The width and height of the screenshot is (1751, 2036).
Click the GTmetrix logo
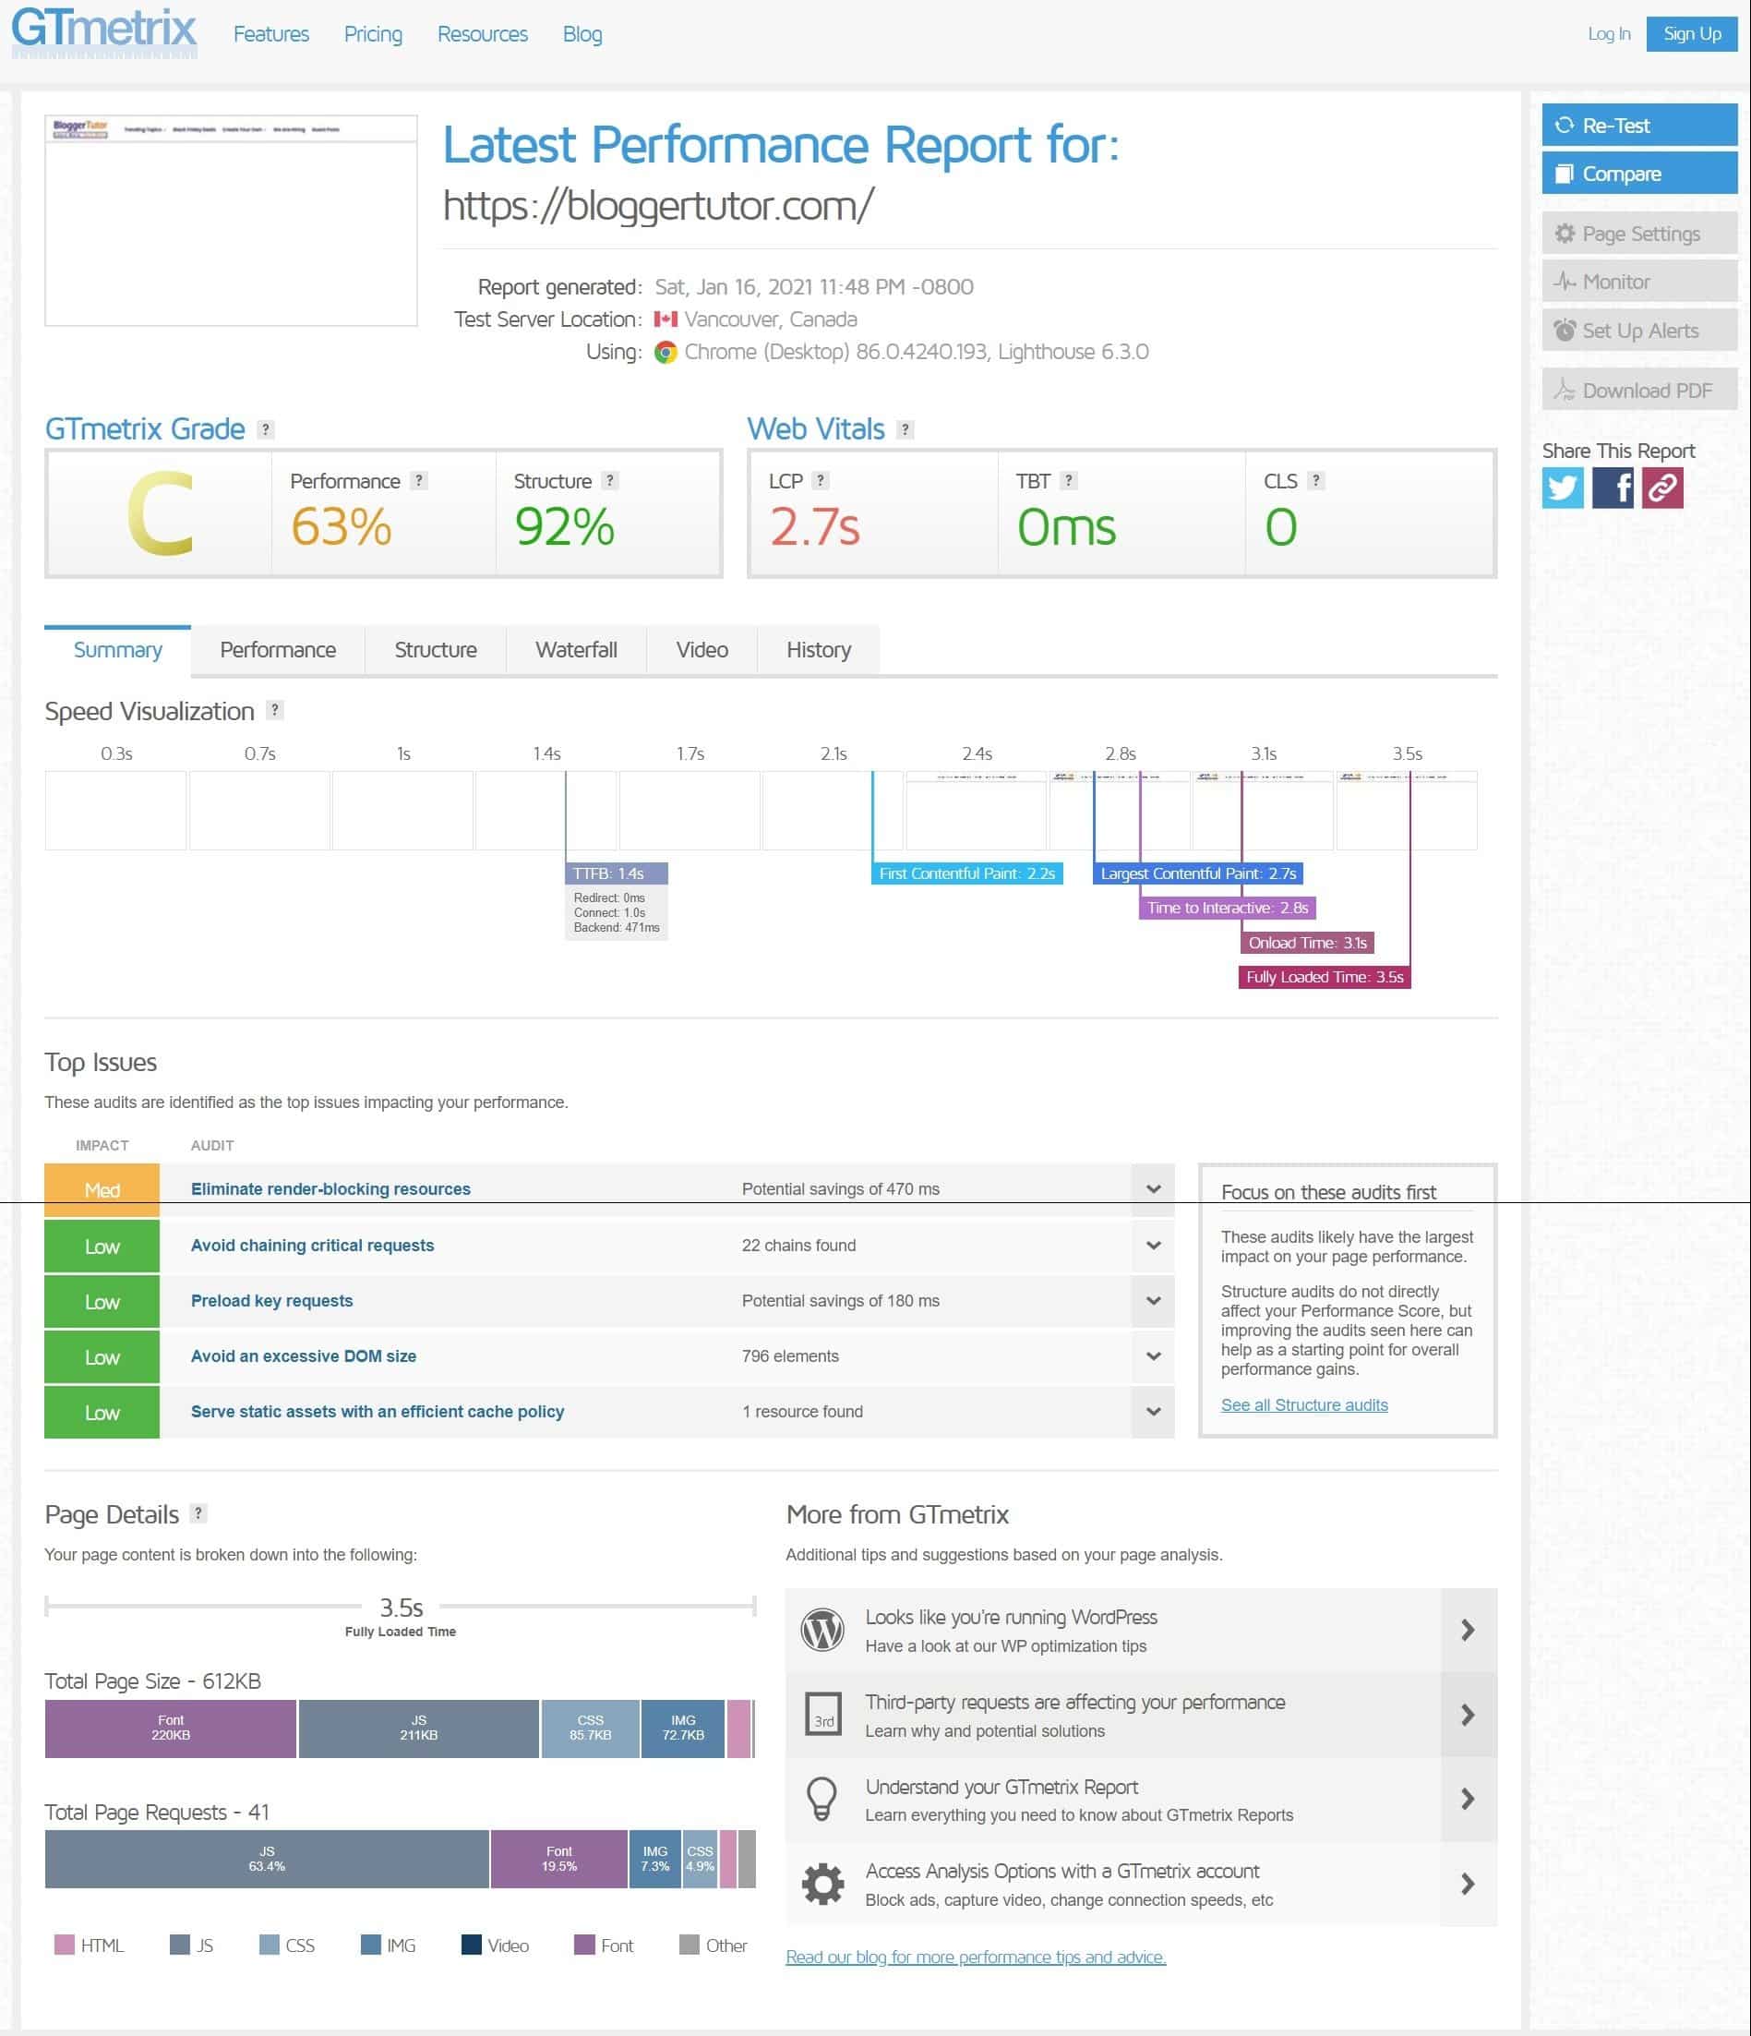tap(104, 31)
